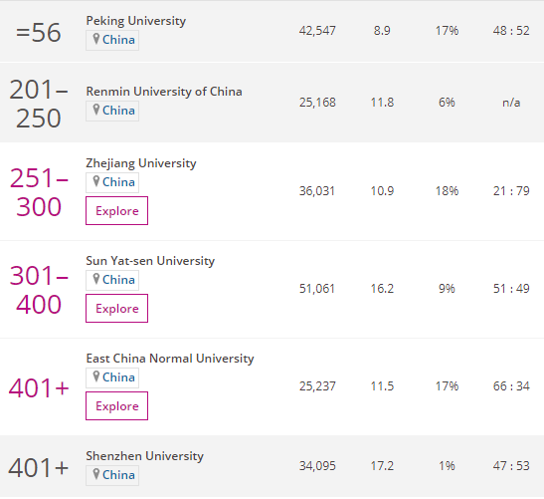Open Renmin University of China link
This screenshot has height=499, width=544.
pyautogui.click(x=164, y=92)
